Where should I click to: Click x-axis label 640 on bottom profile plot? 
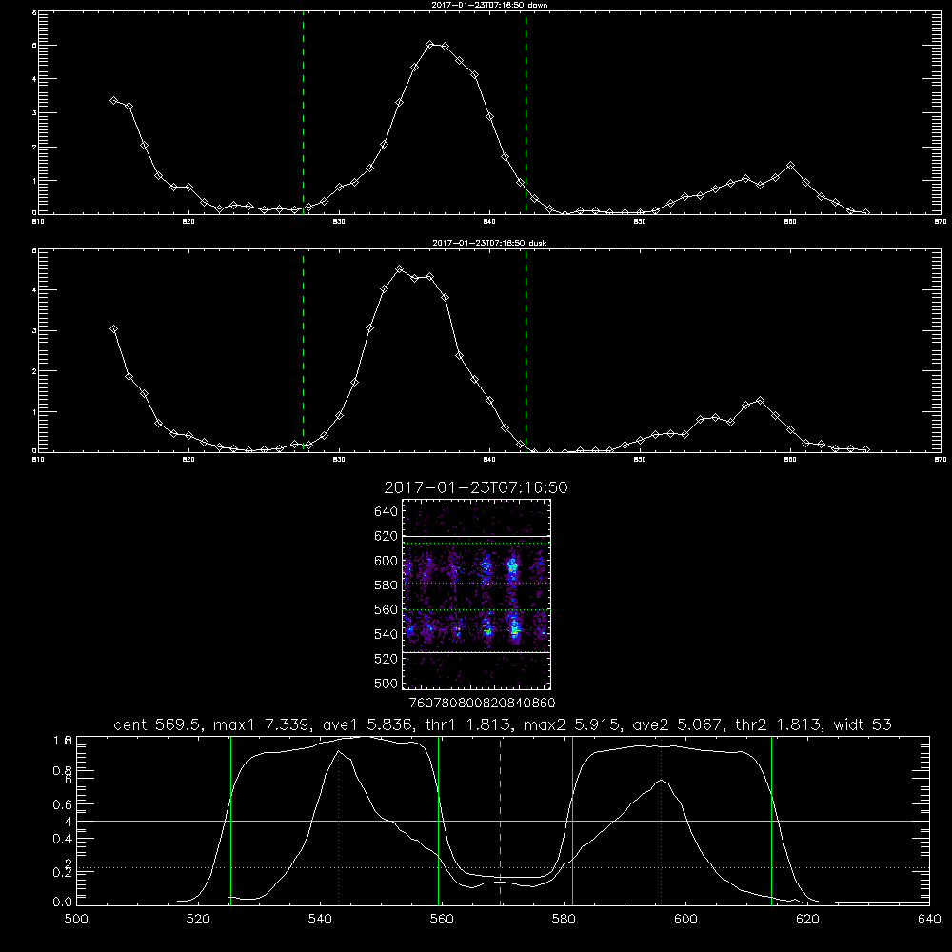[x=929, y=920]
